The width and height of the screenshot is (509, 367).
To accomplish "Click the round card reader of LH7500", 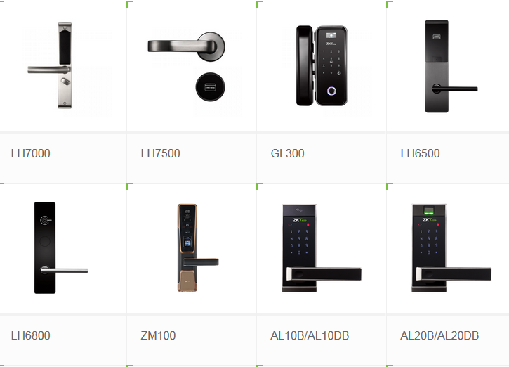I will 211,86.
